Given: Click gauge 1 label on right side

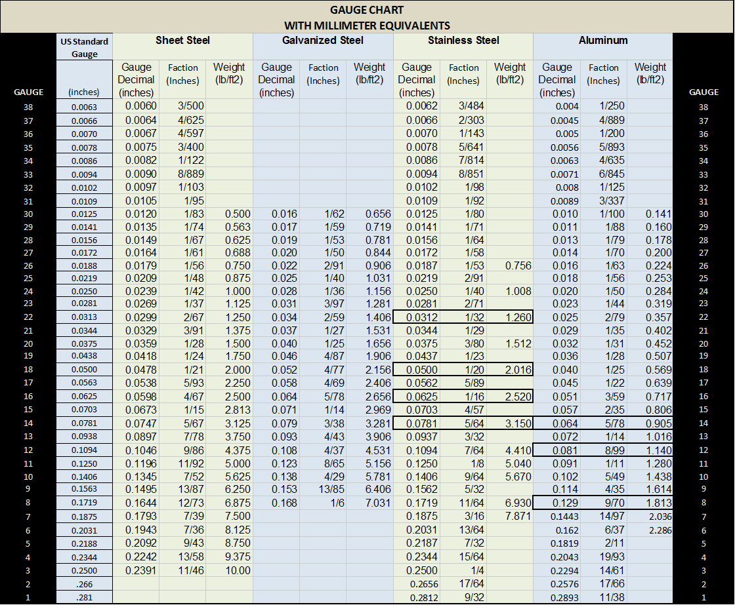Looking at the screenshot, I should pos(703,597).
